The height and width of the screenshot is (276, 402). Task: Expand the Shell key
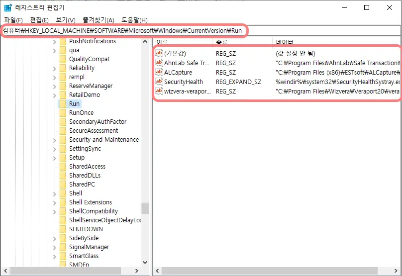point(54,194)
